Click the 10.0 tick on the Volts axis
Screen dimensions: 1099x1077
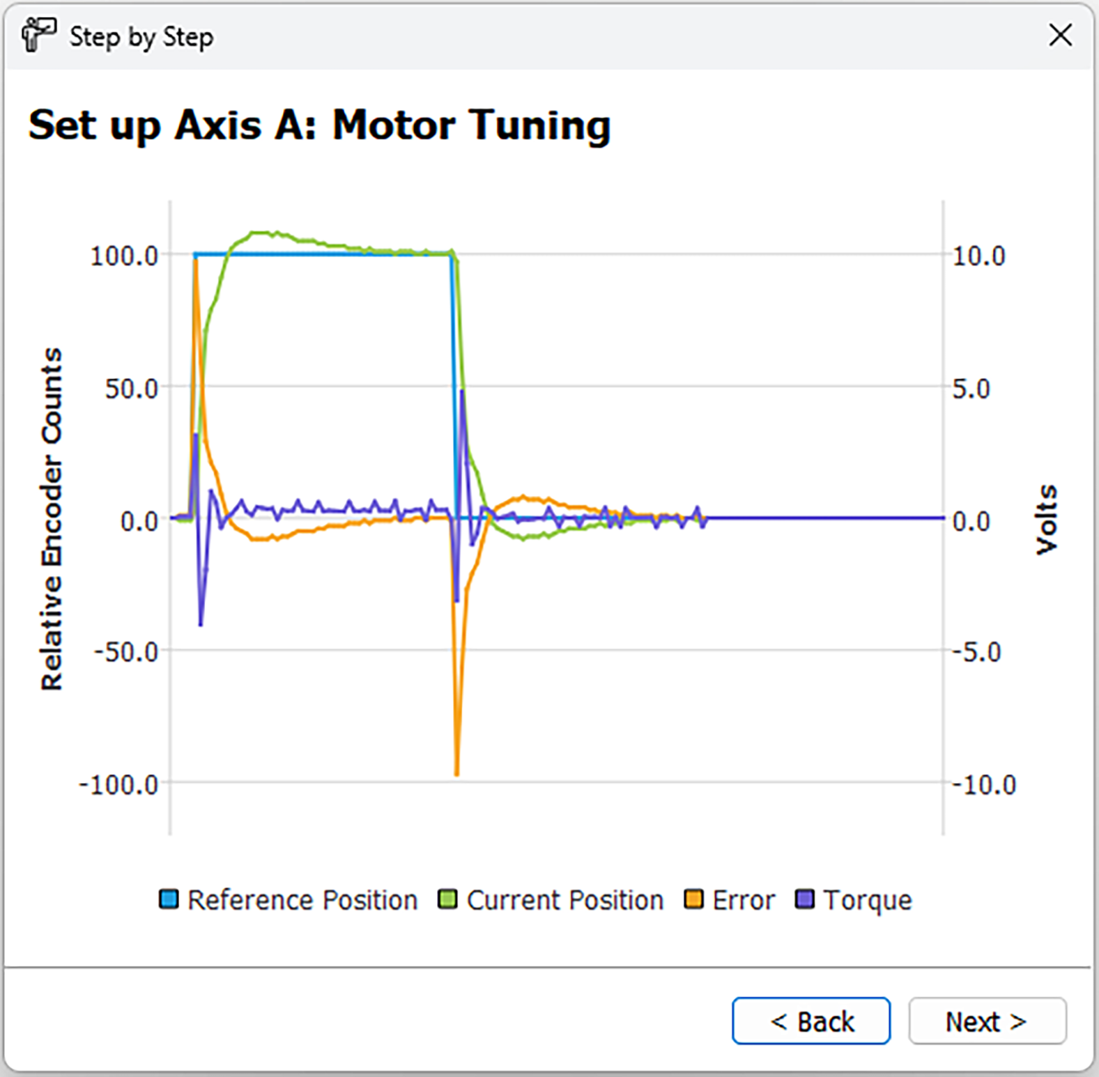click(x=978, y=256)
